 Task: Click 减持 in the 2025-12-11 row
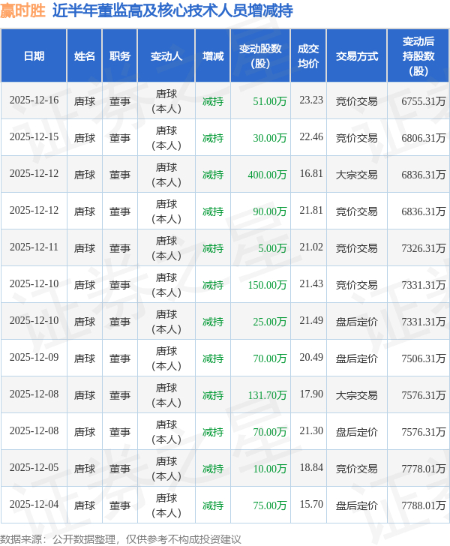click(213, 248)
